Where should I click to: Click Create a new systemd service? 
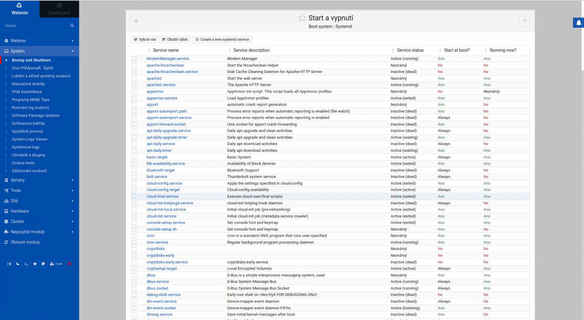coord(222,39)
